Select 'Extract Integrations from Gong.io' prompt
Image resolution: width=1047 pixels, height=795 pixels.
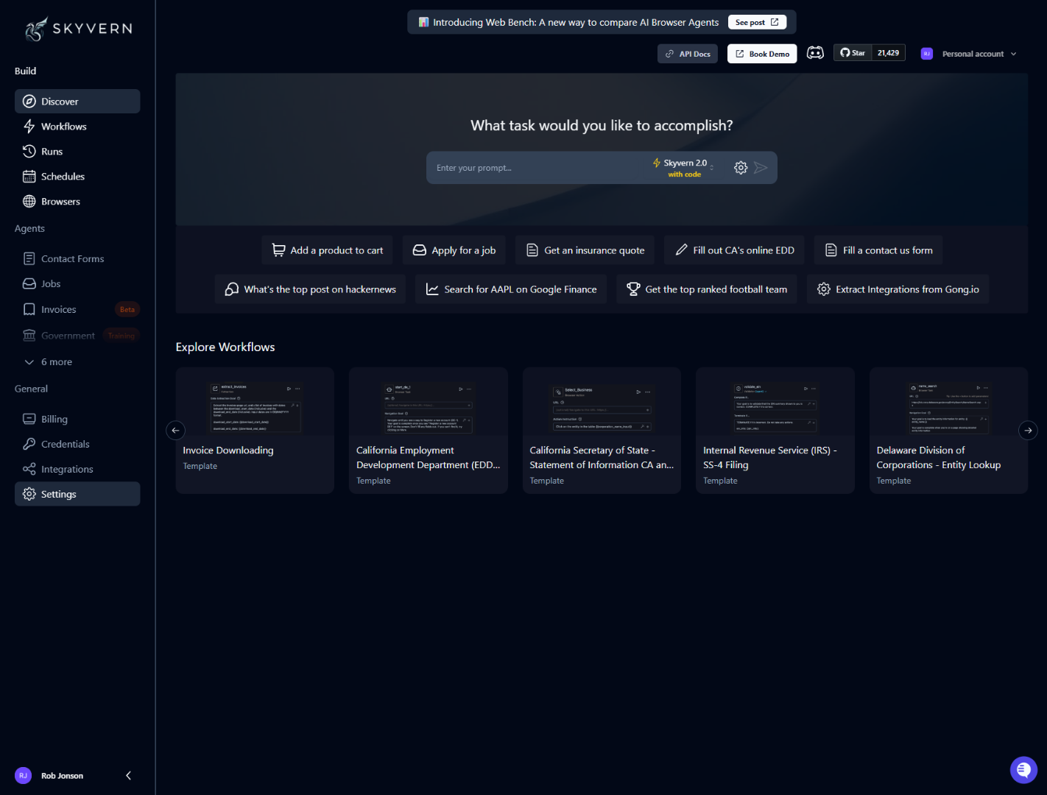point(898,289)
